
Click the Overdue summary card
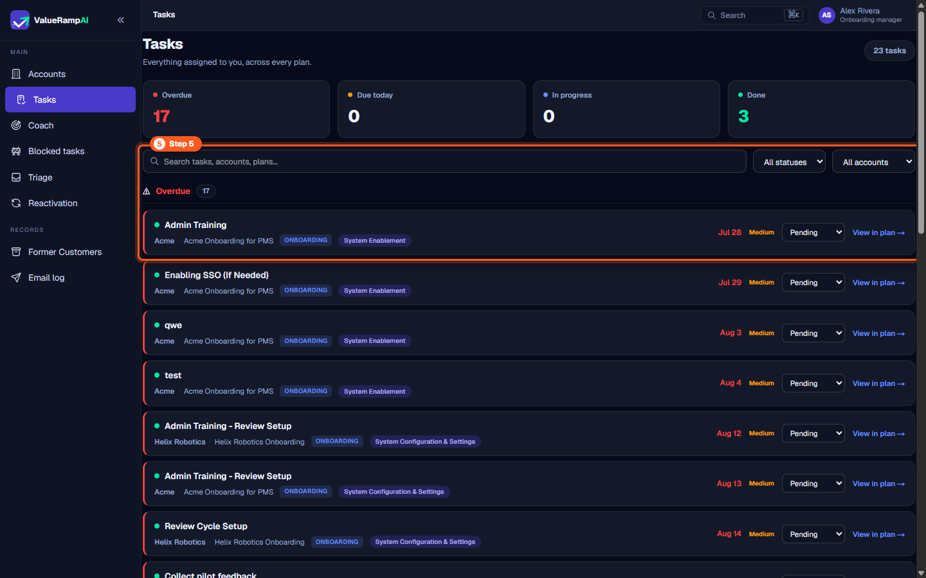236,109
